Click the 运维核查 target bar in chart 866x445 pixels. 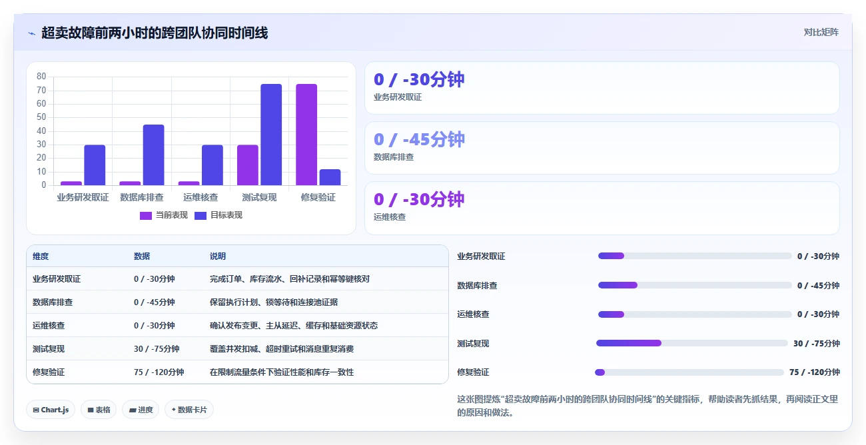pyautogui.click(x=213, y=165)
